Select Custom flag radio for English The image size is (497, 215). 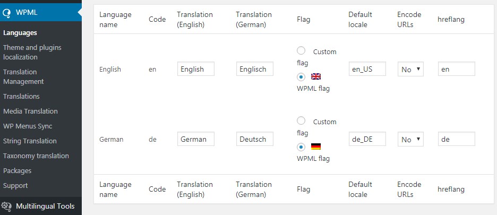pyautogui.click(x=301, y=51)
